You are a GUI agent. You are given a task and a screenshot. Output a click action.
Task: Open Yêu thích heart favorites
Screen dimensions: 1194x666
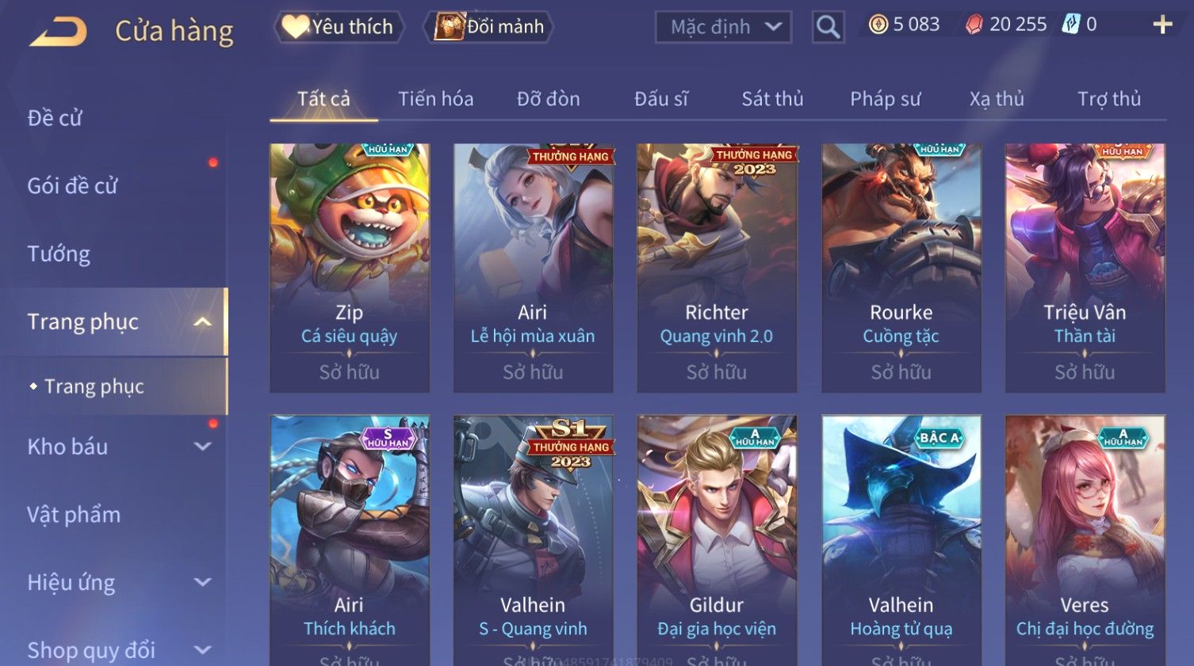[x=339, y=27]
